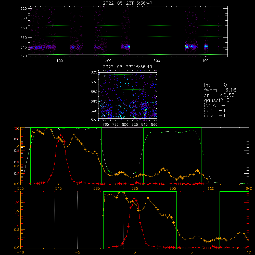Click the thick green bar spanning 585–615 in the profile plot
The image size is (255, 255).
172,128
